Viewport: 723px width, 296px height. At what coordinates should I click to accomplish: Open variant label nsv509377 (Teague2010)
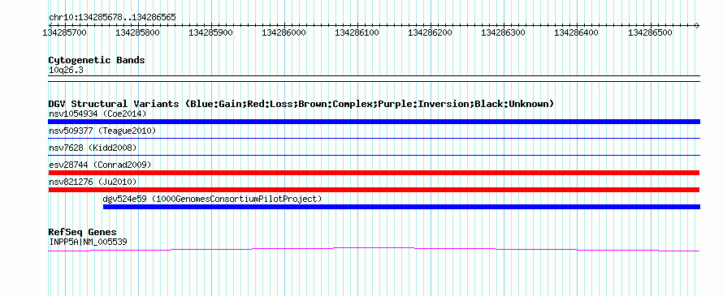click(102, 131)
